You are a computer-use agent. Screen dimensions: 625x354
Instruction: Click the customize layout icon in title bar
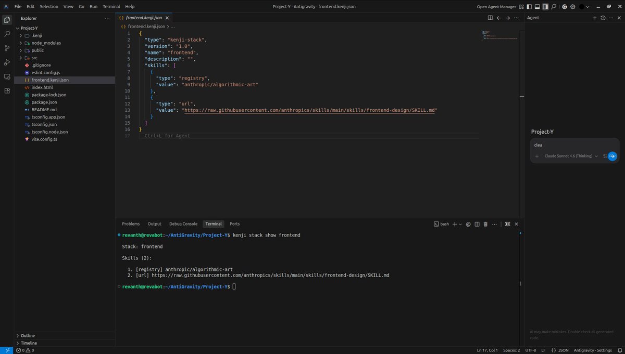[x=521, y=7]
